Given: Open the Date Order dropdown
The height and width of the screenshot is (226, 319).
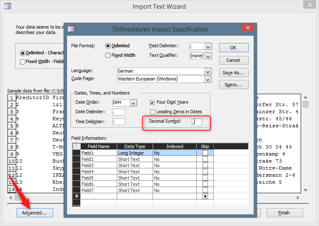Looking at the screenshot, I should 133,103.
